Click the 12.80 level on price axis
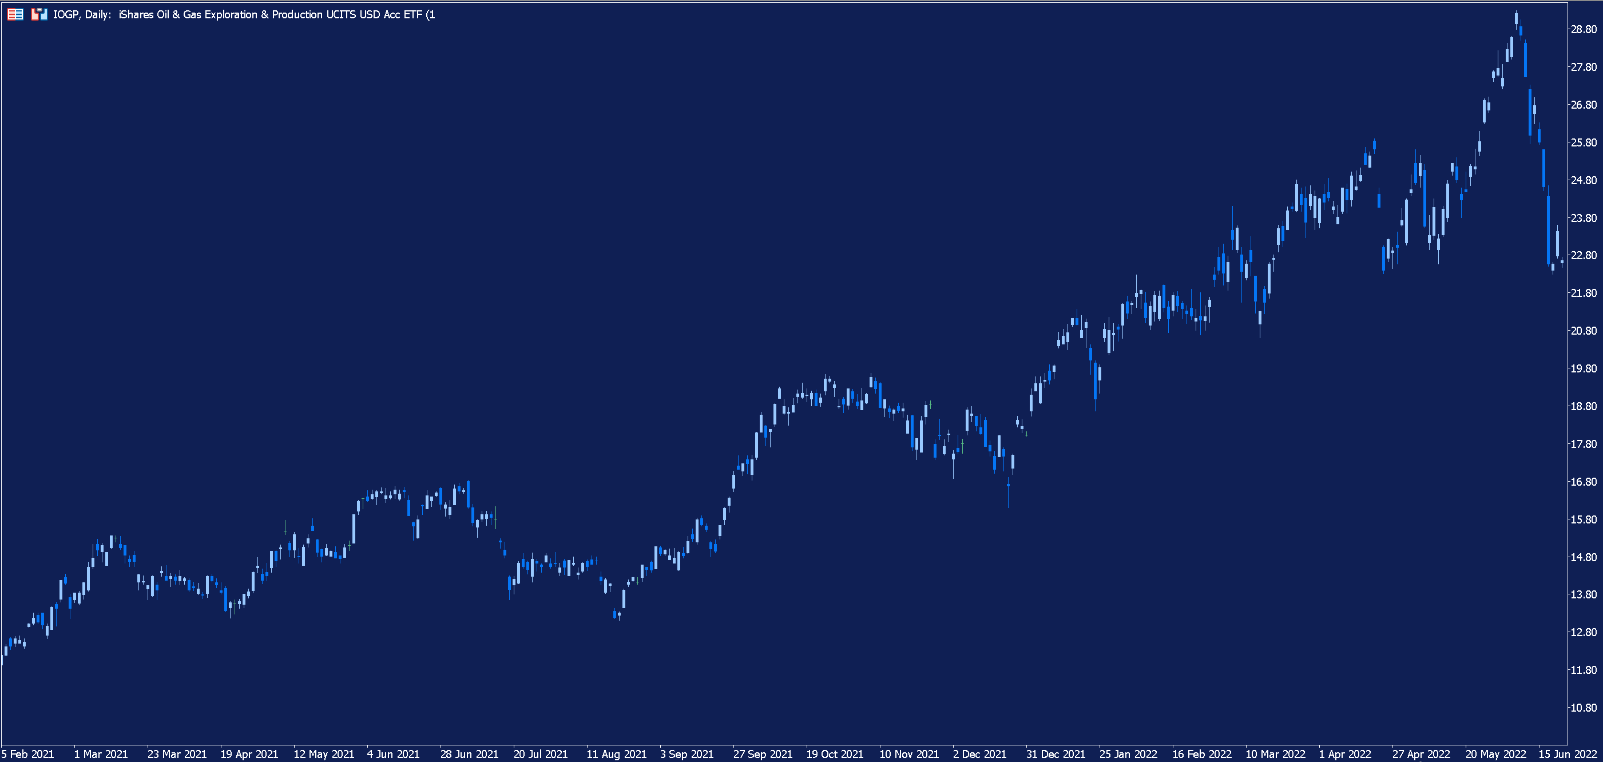Screen dimensions: 1603x762 tap(1584, 632)
